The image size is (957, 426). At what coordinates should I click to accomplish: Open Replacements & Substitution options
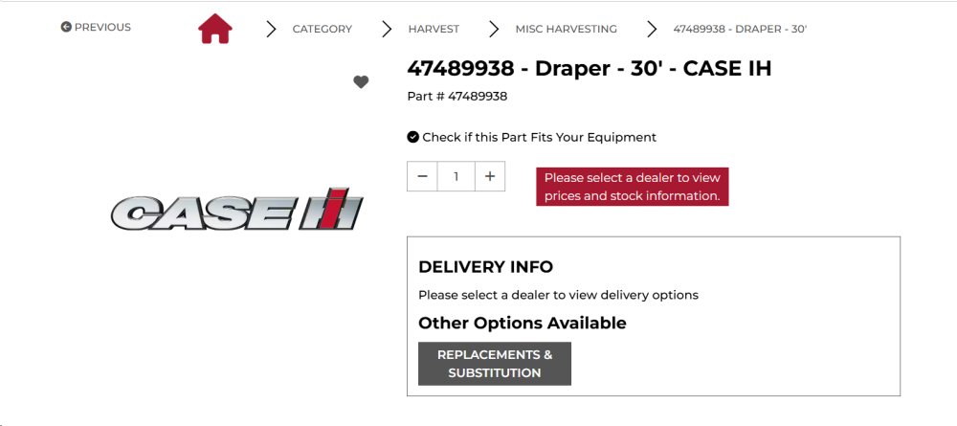pyautogui.click(x=495, y=364)
